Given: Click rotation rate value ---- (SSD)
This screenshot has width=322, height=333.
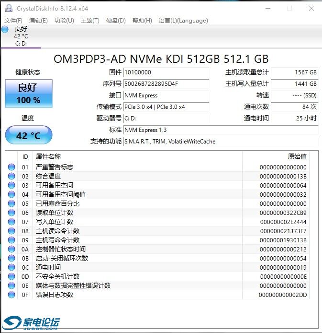Looking at the screenshot, I should 294,95.
